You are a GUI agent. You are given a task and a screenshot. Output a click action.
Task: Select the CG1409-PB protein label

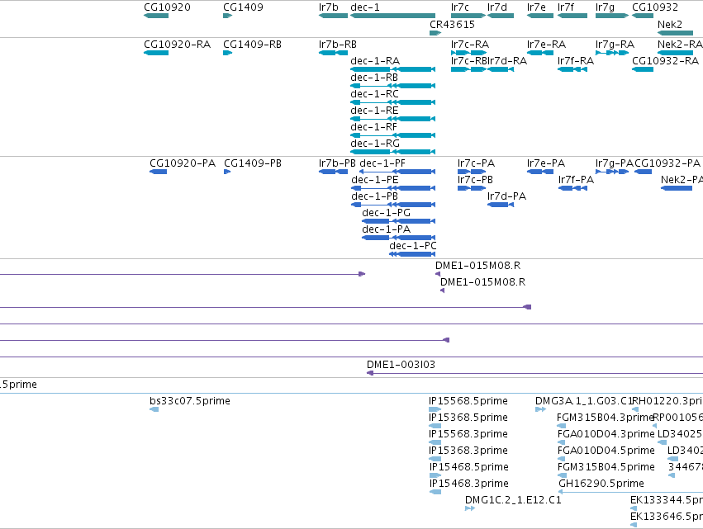(x=253, y=163)
